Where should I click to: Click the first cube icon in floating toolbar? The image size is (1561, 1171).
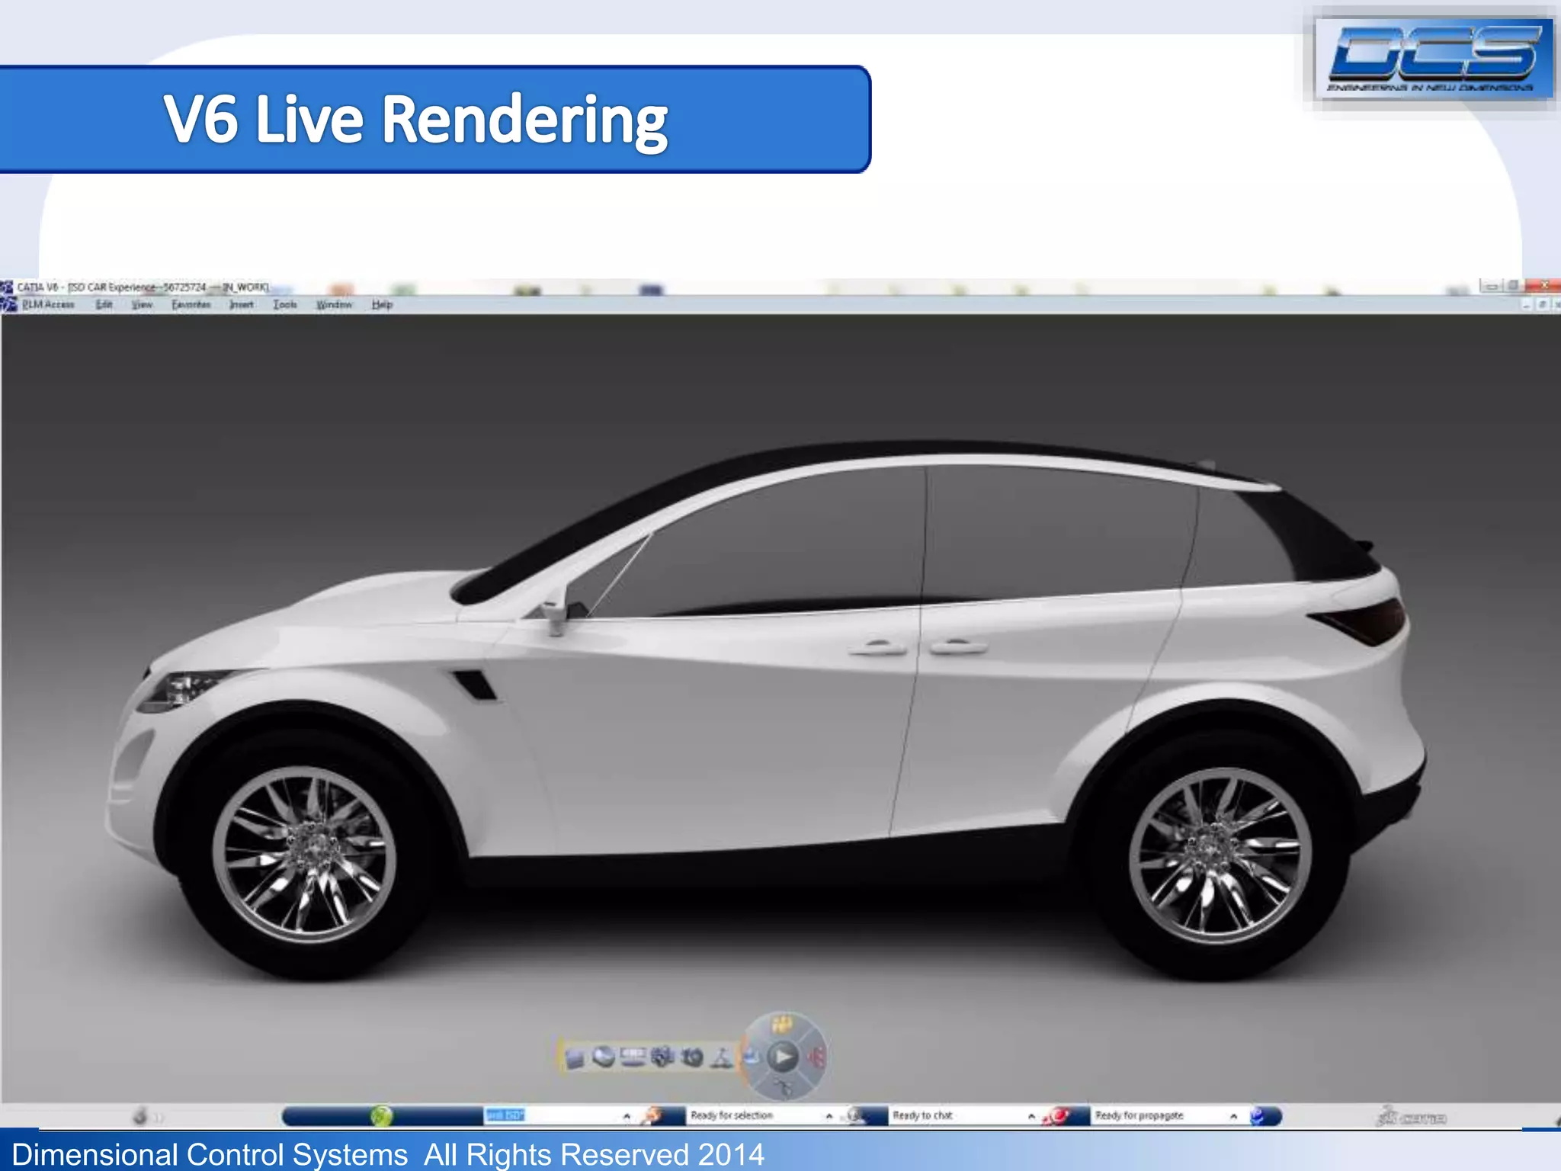(575, 1058)
